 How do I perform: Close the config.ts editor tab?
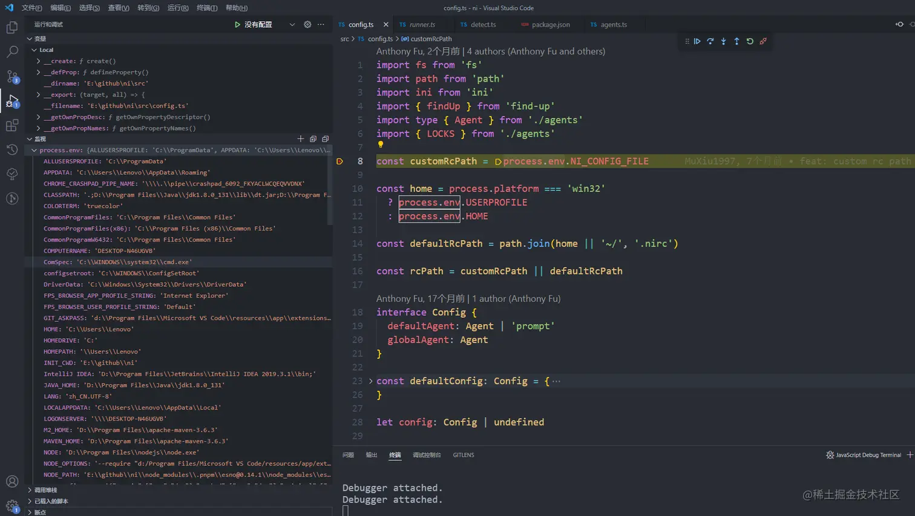pos(386,25)
